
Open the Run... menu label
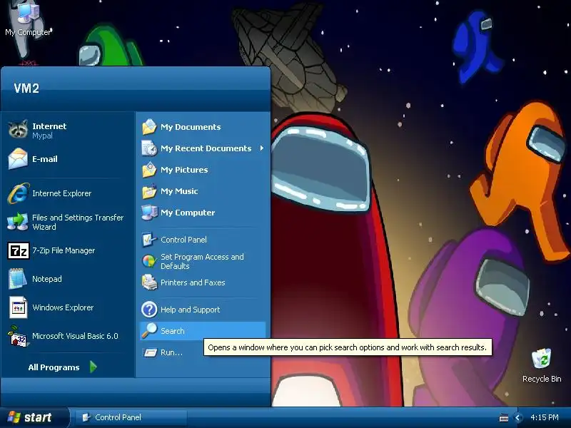click(171, 352)
